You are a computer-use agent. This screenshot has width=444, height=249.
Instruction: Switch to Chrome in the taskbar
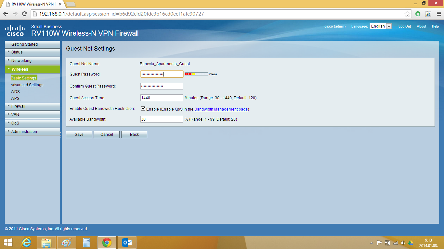(x=107, y=243)
